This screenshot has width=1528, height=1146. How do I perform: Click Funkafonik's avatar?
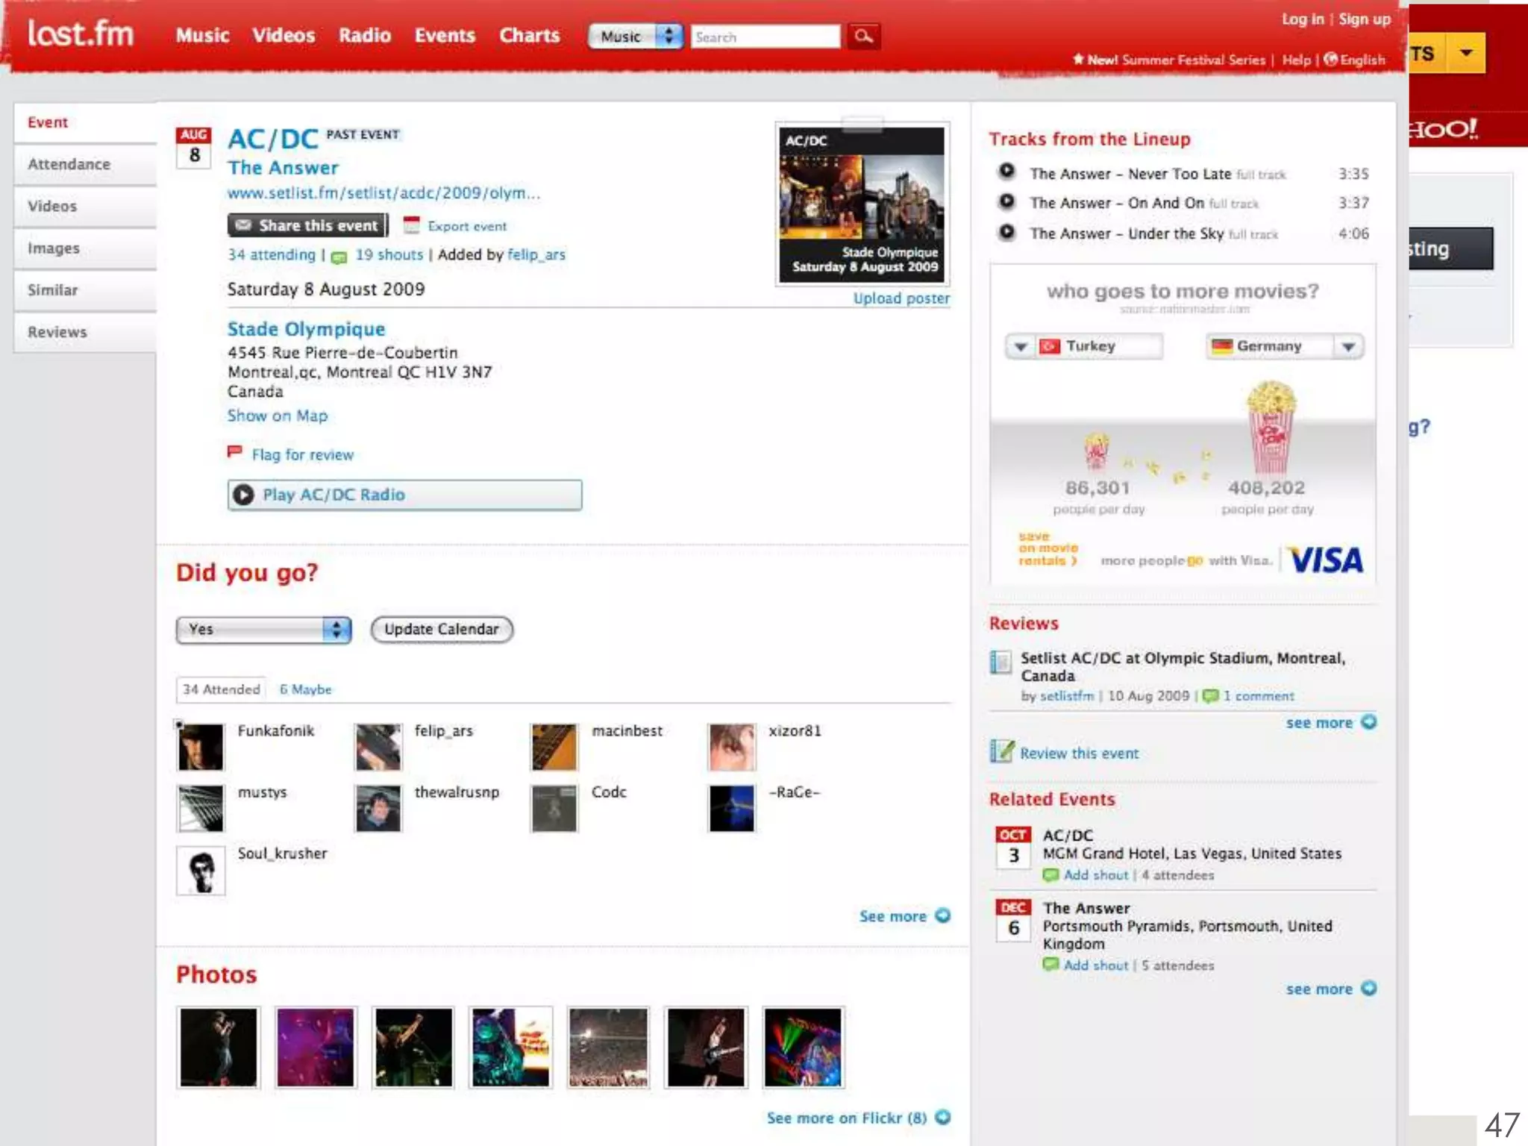click(201, 746)
